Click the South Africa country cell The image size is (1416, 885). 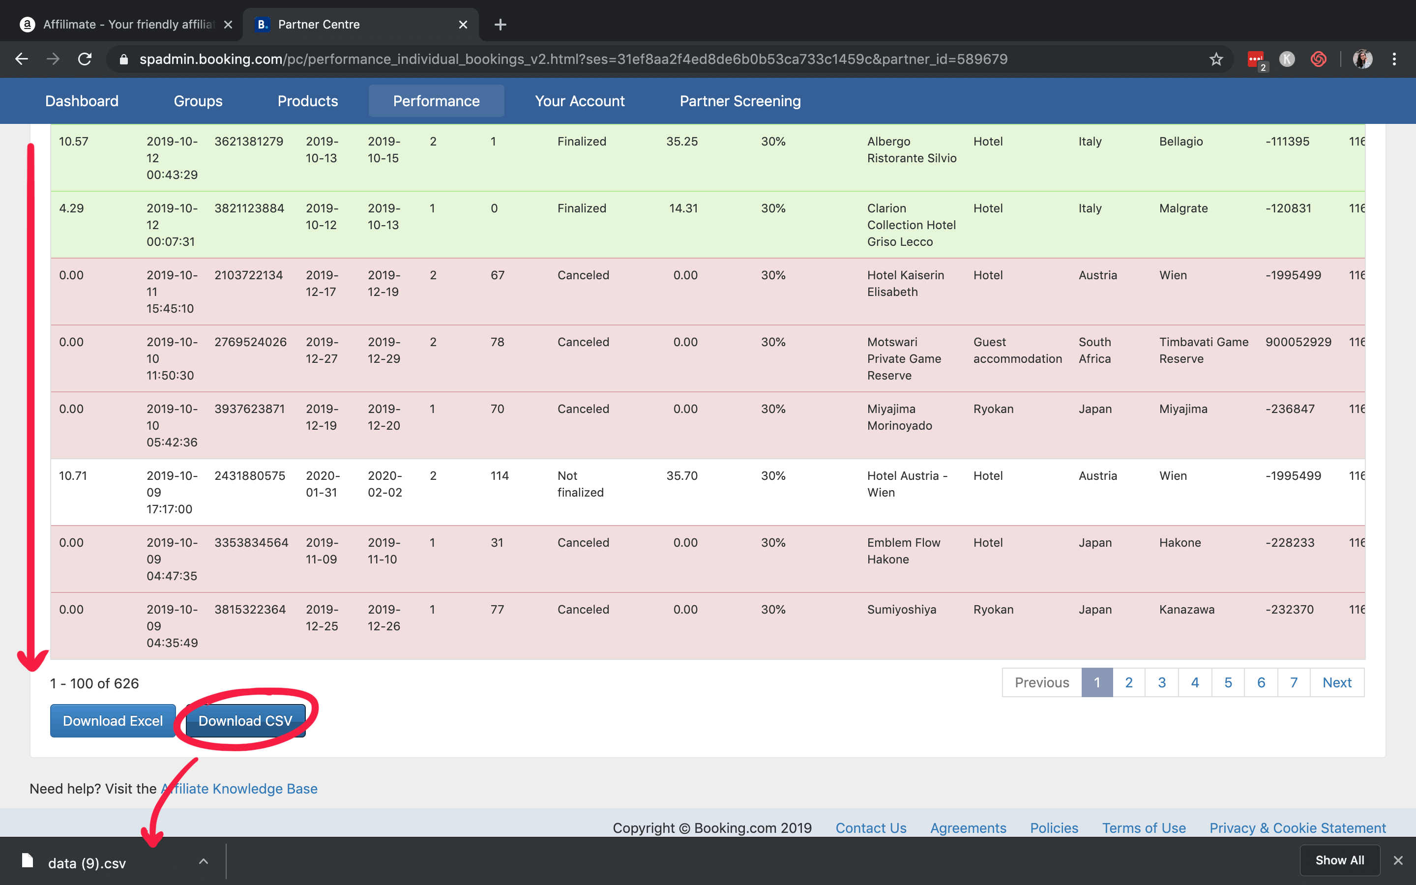1095,350
